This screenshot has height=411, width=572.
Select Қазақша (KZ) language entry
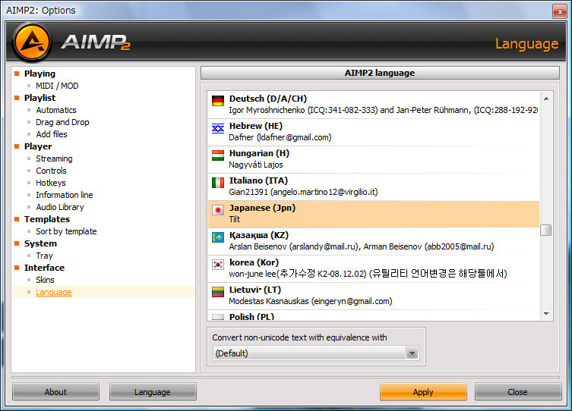tap(374, 241)
